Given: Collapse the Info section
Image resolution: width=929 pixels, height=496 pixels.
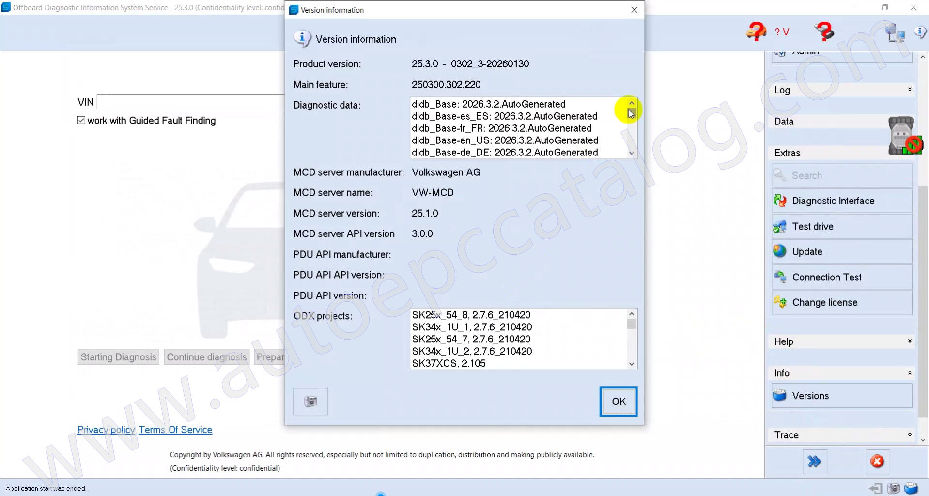Looking at the screenshot, I should pyautogui.click(x=841, y=373).
